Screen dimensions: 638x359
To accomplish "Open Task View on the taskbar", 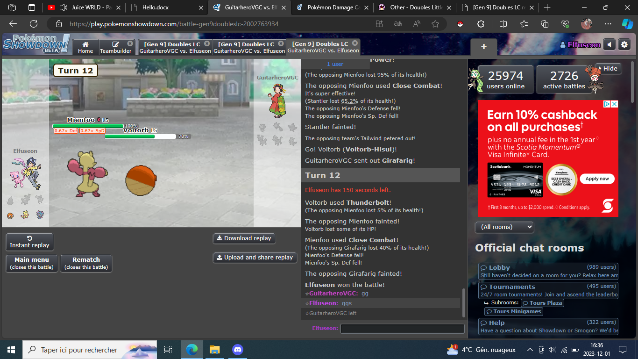I will coord(168,349).
